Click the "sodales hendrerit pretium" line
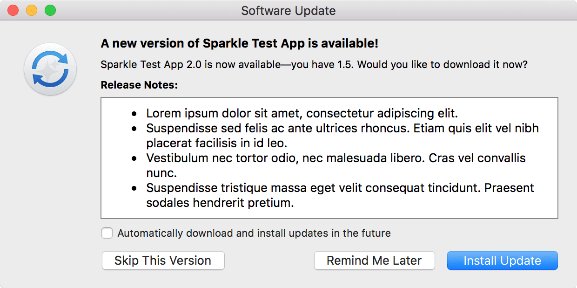Viewport: 577px width, 288px height. (x=220, y=203)
